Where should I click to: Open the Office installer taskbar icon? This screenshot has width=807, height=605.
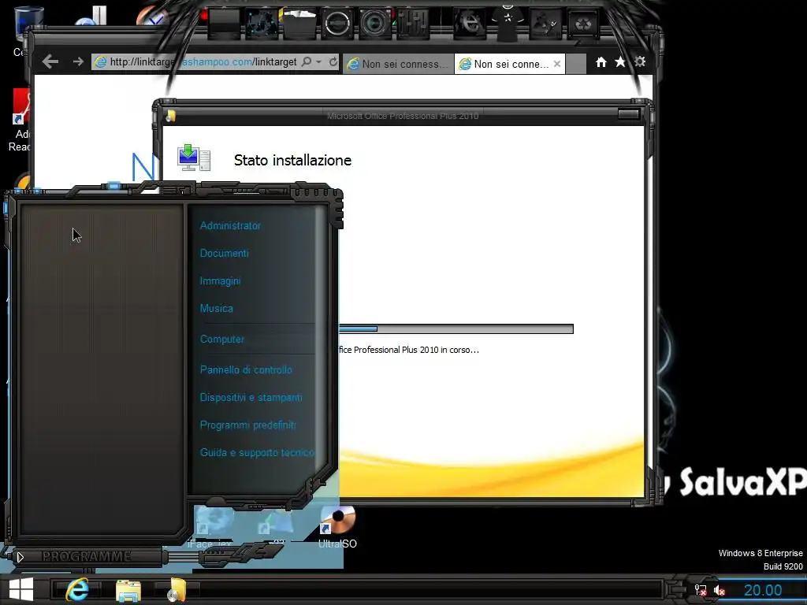coord(177,590)
